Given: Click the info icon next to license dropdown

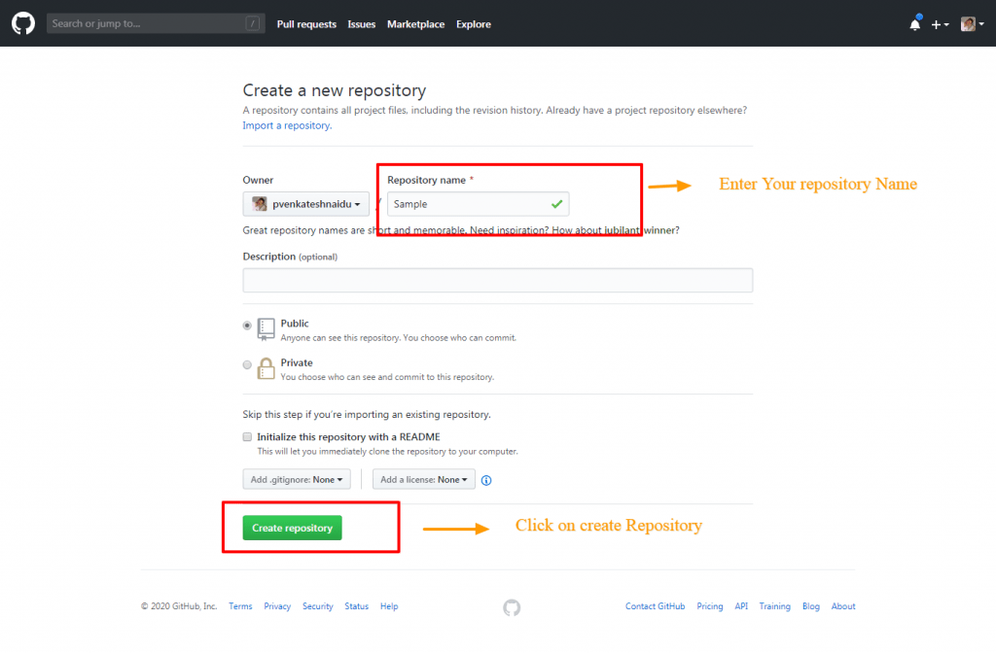Looking at the screenshot, I should pyautogui.click(x=486, y=479).
